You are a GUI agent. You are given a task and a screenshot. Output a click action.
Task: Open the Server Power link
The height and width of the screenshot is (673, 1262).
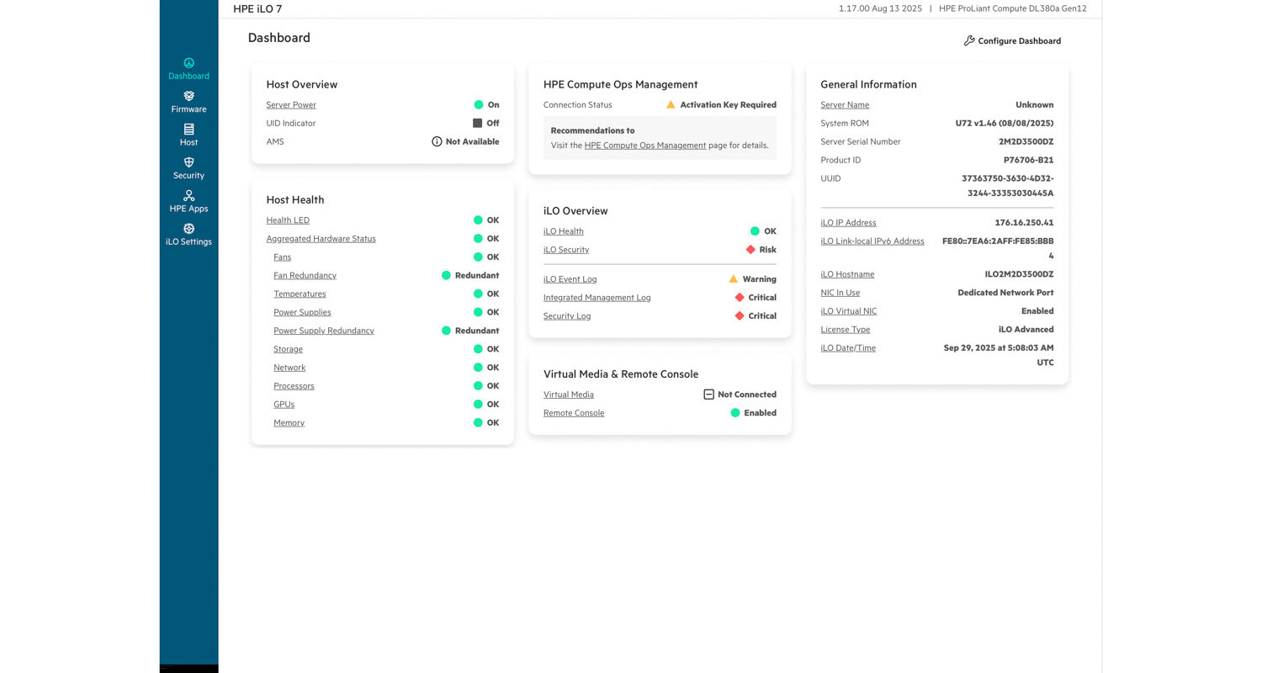[291, 105]
